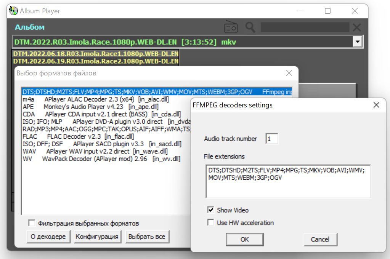The width and height of the screenshot is (390, 259).
Task: Select the APE Monkey's Audio Player row
Action: (106, 107)
